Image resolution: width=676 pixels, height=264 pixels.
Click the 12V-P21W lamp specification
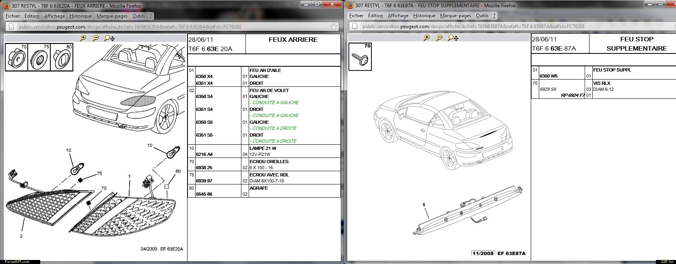(x=260, y=154)
